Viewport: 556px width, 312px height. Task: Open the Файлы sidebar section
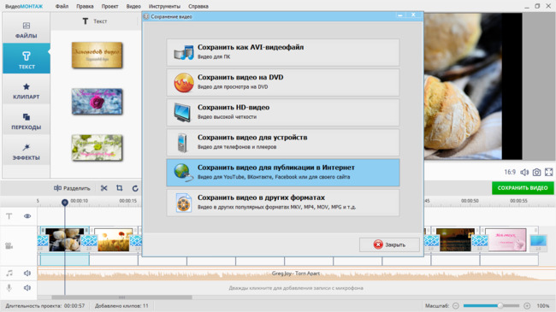[x=27, y=30]
